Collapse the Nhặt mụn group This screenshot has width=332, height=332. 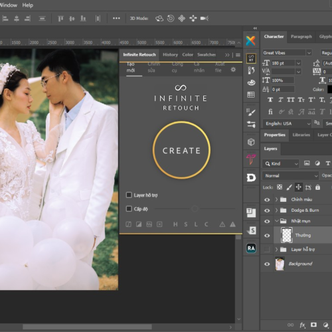(276, 221)
